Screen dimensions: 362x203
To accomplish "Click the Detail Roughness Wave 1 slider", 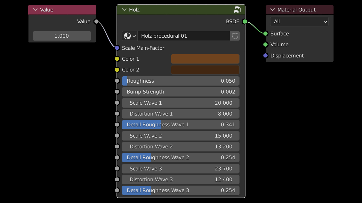I will pyautogui.click(x=181, y=124).
